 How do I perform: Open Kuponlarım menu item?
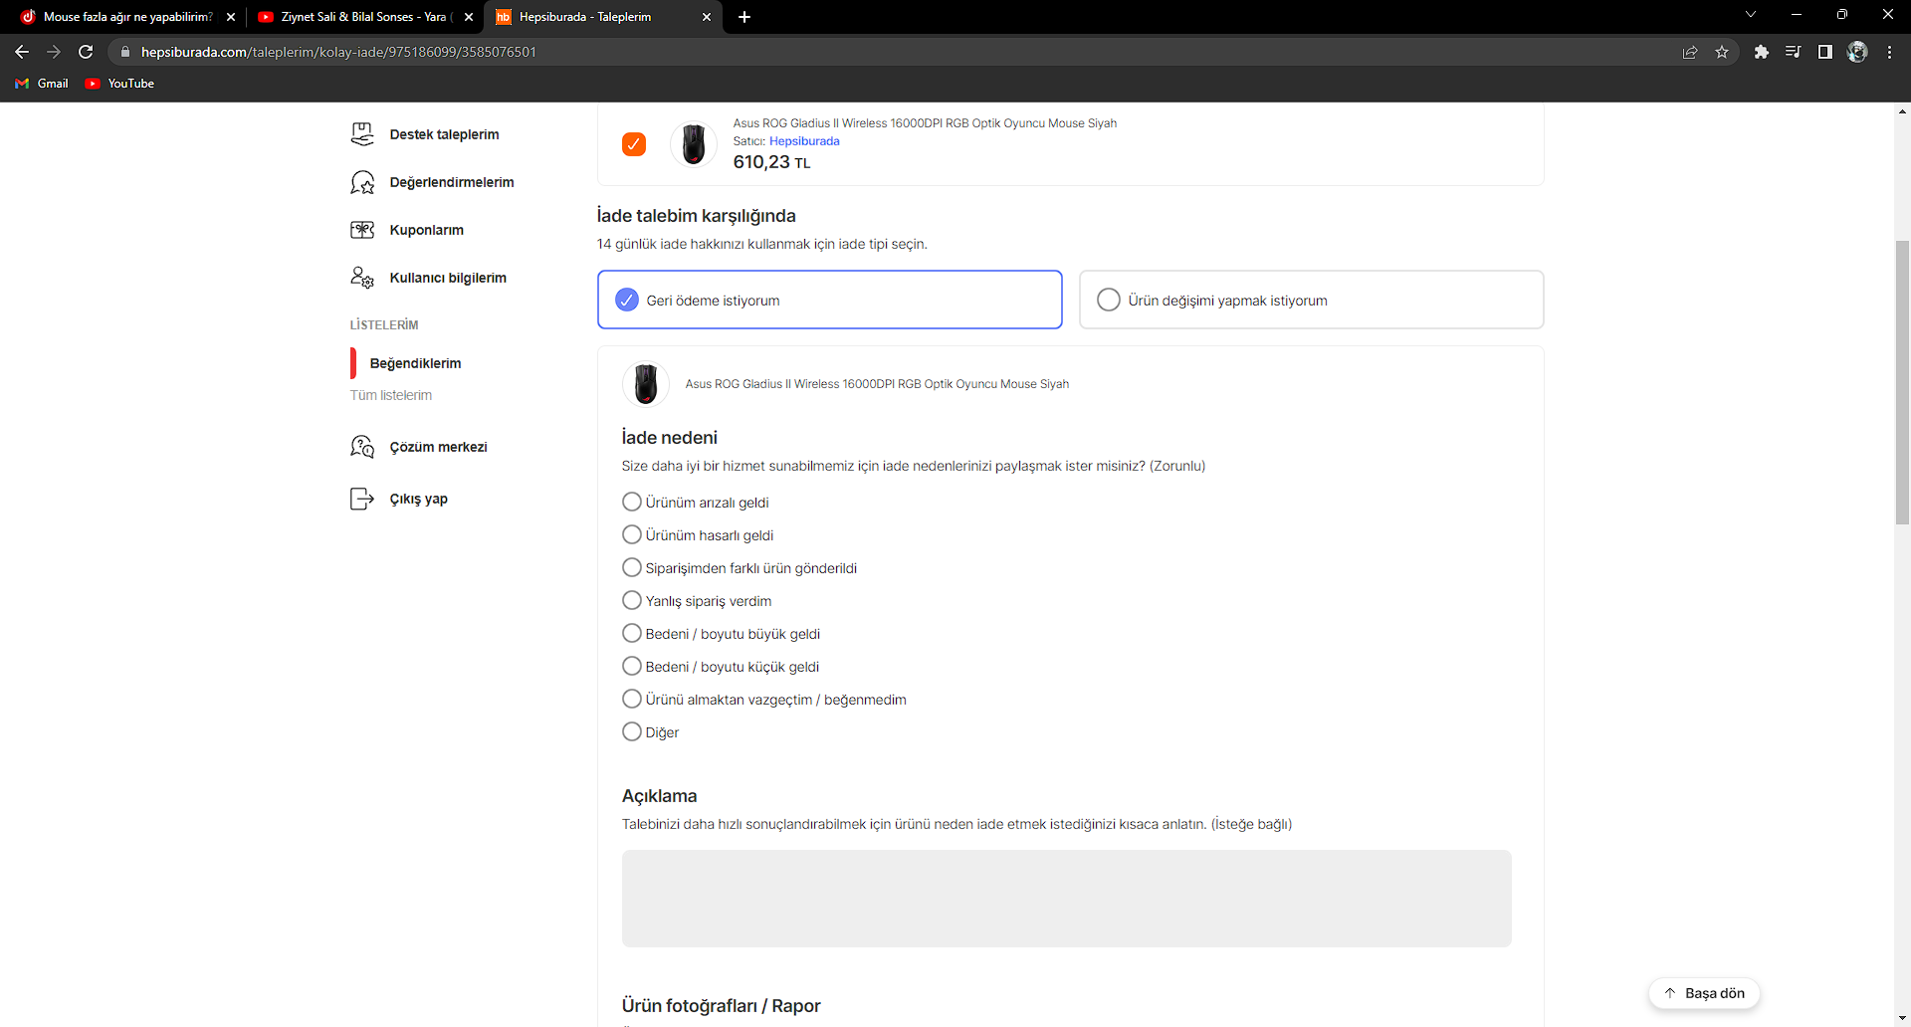tap(427, 230)
